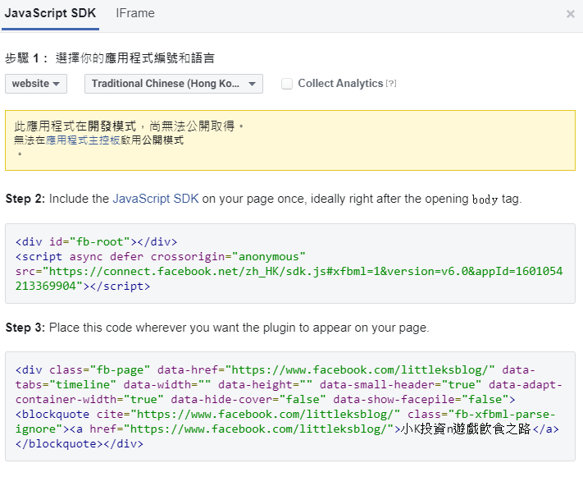Switch to the IFrame tab

point(135,13)
